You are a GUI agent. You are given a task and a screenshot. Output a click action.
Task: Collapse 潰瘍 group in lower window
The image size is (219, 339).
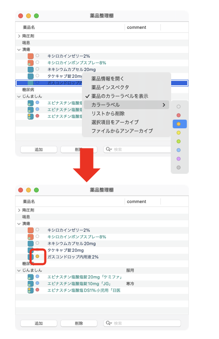[x=19, y=224]
